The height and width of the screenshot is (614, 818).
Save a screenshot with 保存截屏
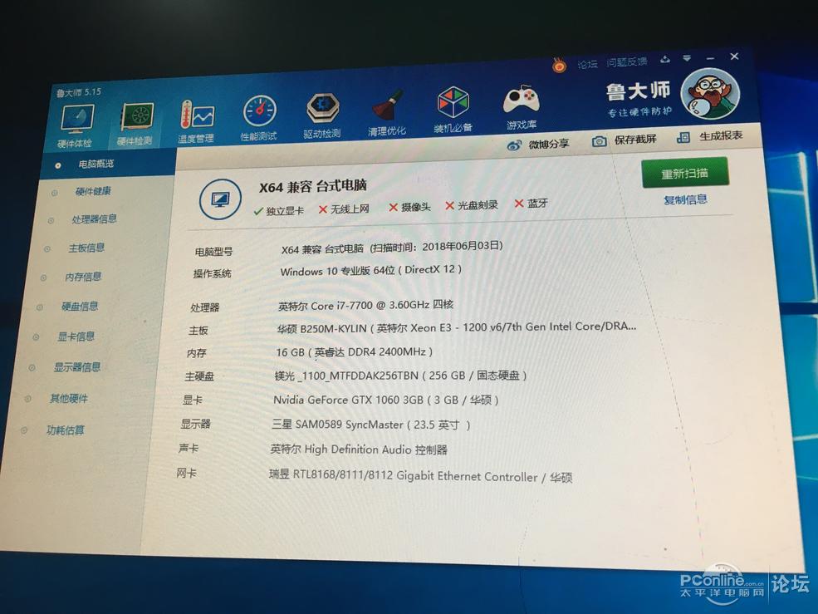624,140
